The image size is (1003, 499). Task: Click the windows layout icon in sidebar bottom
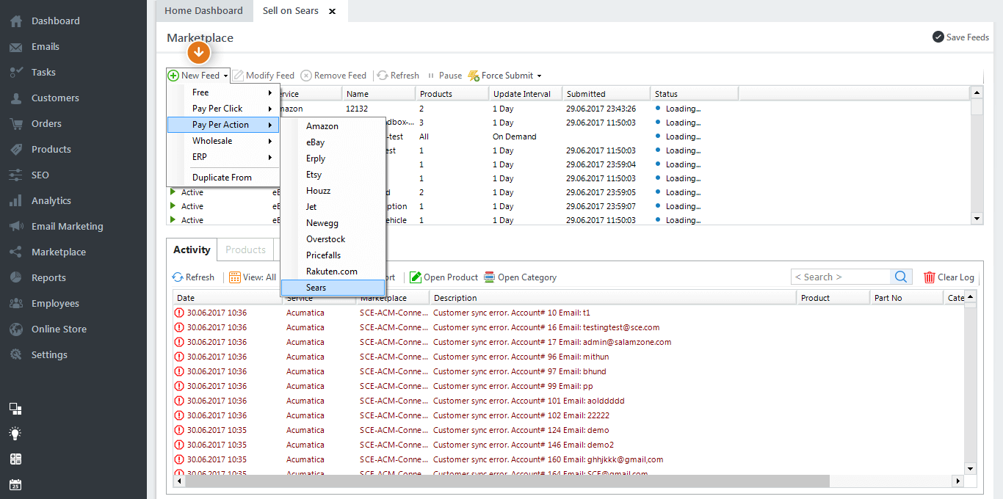click(x=15, y=409)
